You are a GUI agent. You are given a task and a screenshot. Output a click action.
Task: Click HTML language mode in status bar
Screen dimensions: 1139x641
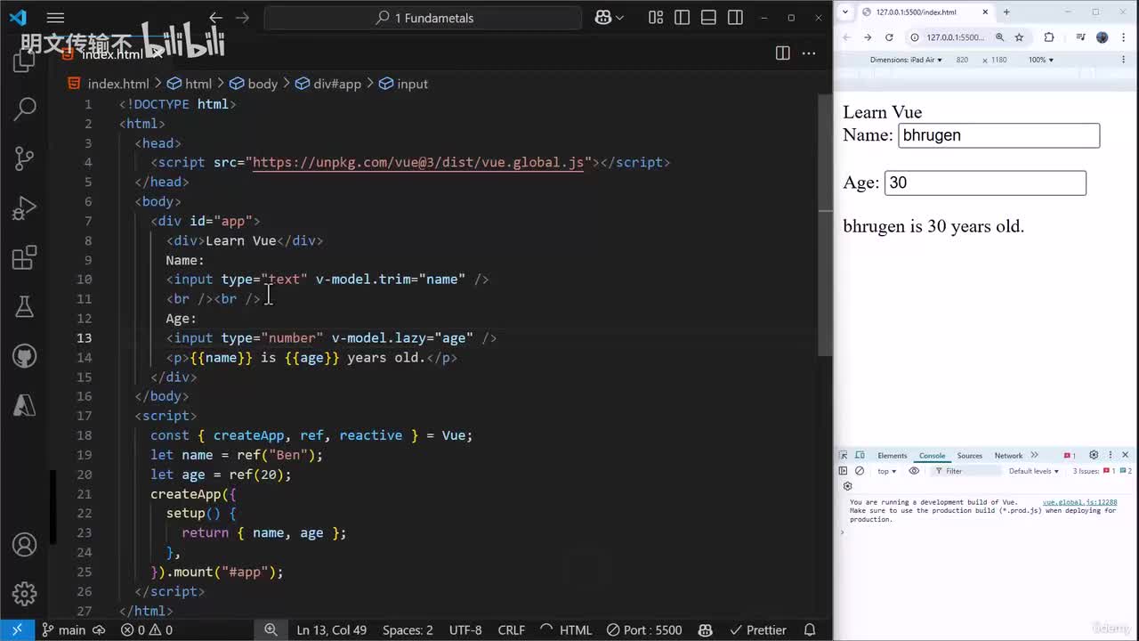[x=575, y=629]
